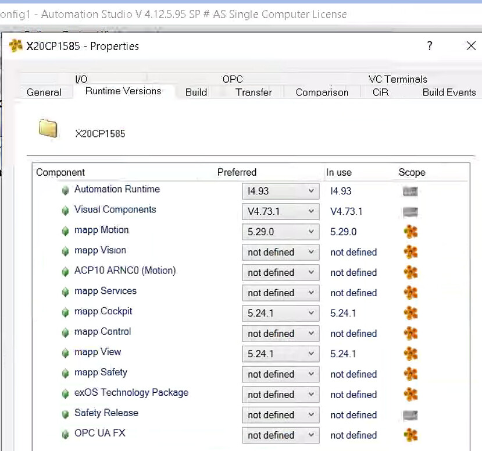Select the Automation Runtime component name
This screenshot has height=451, width=482.
pos(117,189)
